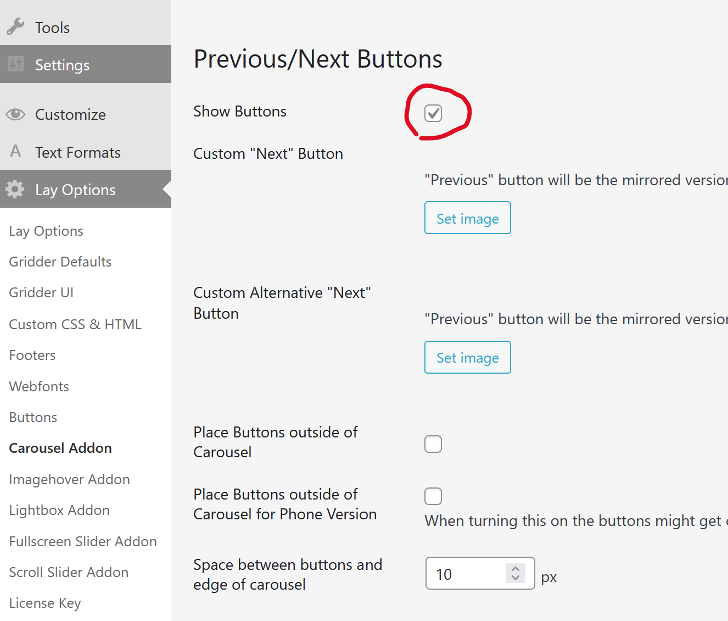Set image for Custom "Next" Button
This screenshot has height=621, width=728.
click(x=468, y=218)
